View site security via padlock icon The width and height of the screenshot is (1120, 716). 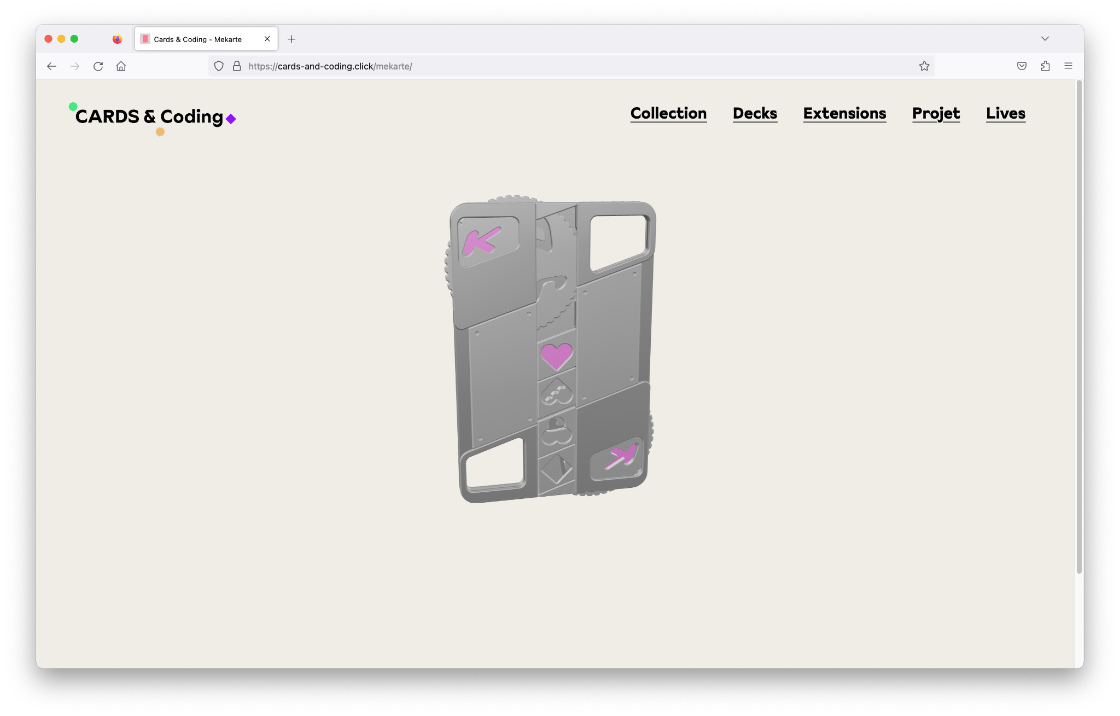click(x=237, y=66)
